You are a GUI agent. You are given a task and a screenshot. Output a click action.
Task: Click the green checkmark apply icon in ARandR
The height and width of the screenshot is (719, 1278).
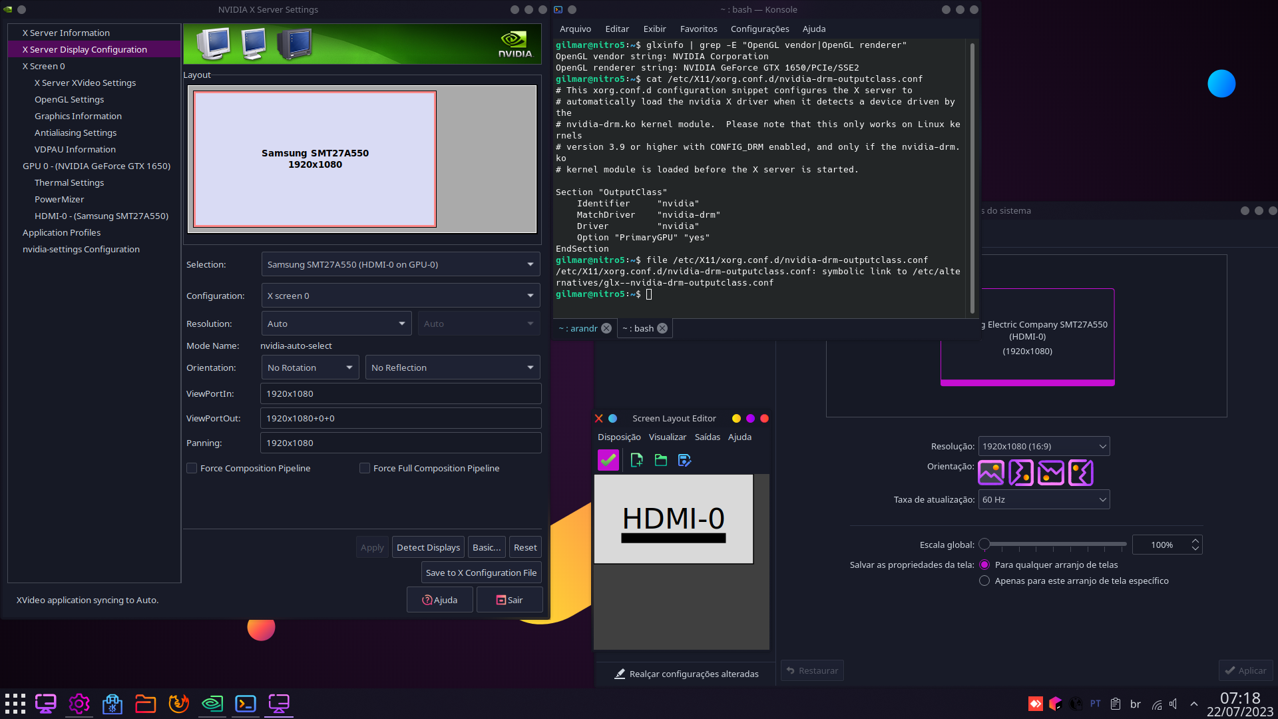click(x=608, y=460)
